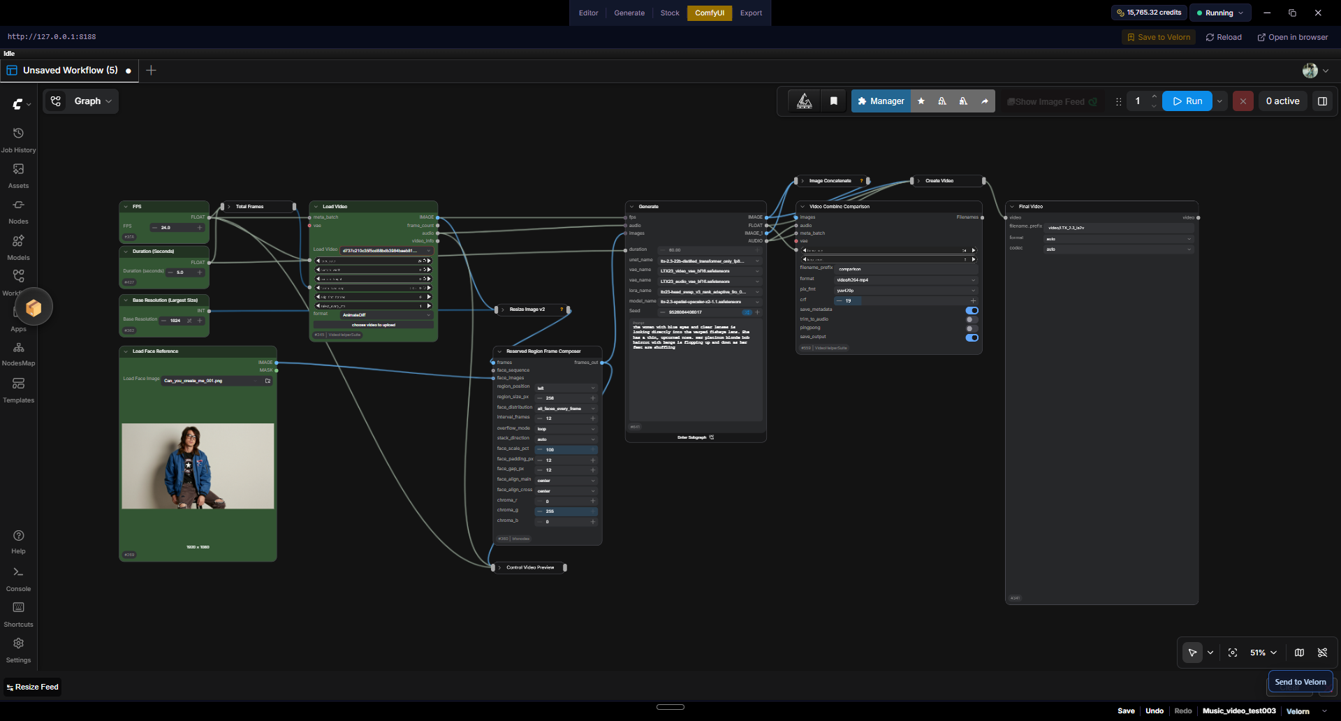Open the video/h264-mp4 format dropdown
Viewport: 1341px width, 721px height.
[x=907, y=280]
